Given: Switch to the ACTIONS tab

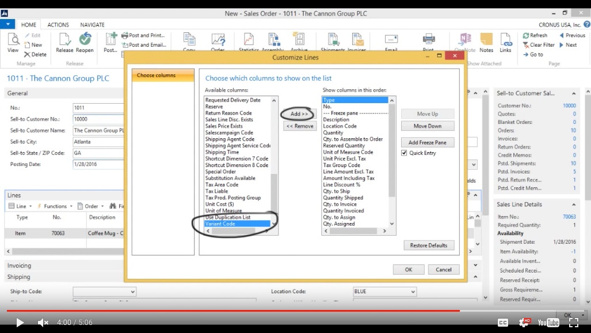Looking at the screenshot, I should 58,24.
